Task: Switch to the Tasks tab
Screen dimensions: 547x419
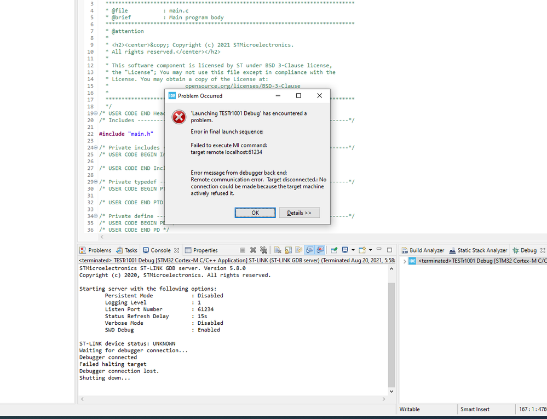Action: 127,250
